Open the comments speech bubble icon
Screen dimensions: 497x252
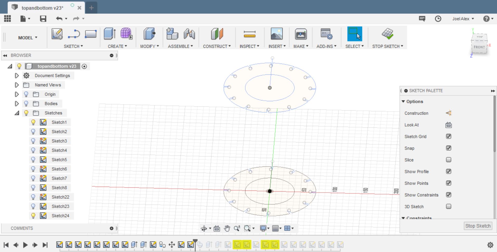tap(422, 19)
